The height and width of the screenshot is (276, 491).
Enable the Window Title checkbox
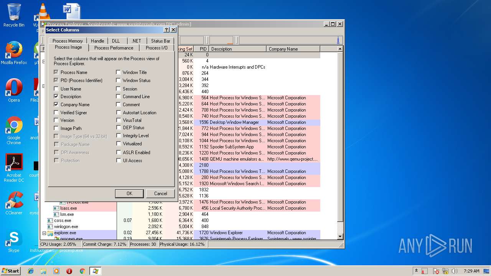click(x=119, y=72)
